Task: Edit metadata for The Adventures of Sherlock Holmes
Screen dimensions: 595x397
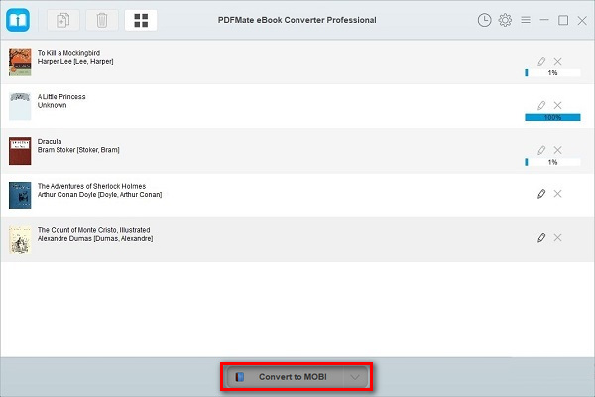Action: [541, 194]
